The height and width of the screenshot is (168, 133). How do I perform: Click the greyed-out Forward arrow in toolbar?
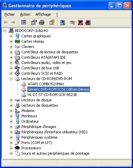point(13,23)
